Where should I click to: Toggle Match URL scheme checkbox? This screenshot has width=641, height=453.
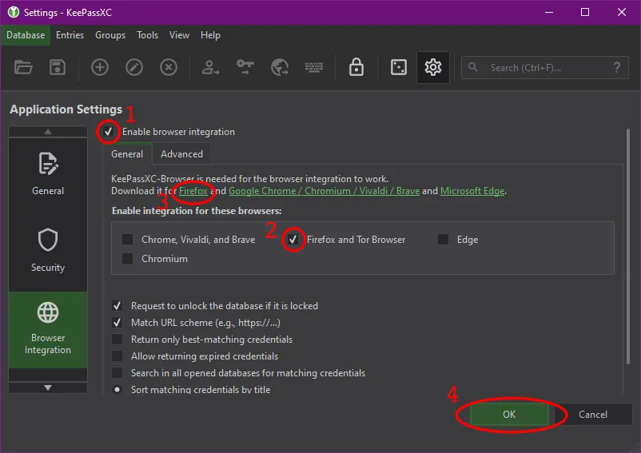point(117,322)
